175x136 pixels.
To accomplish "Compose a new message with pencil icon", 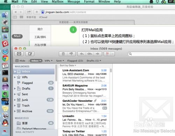I will (30, 54).
